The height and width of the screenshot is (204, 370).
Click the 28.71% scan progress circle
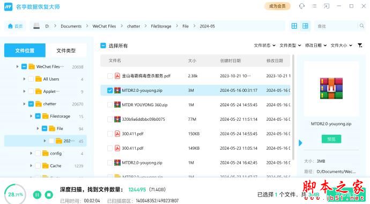[15, 194]
